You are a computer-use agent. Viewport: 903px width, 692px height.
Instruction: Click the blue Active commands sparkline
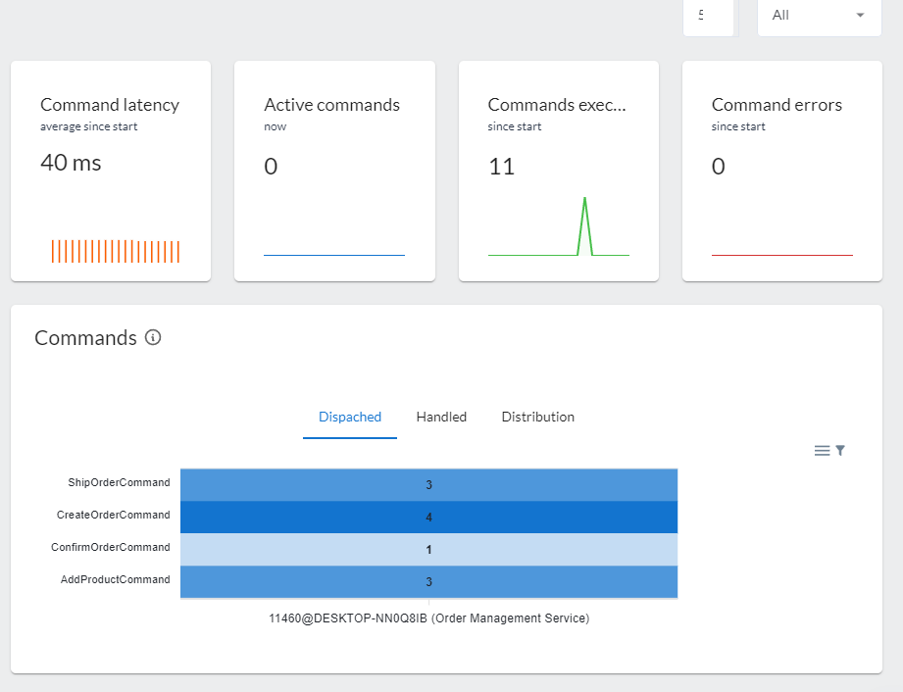(334, 255)
